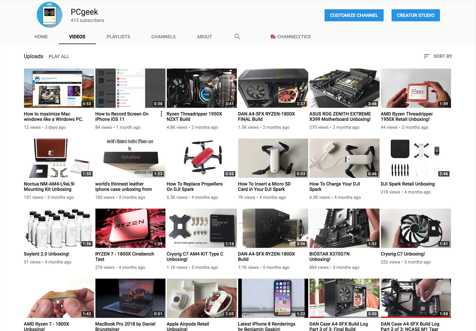Open AMD Ryzen 7 1800X Unboxing thumbnail

[x=59, y=298]
